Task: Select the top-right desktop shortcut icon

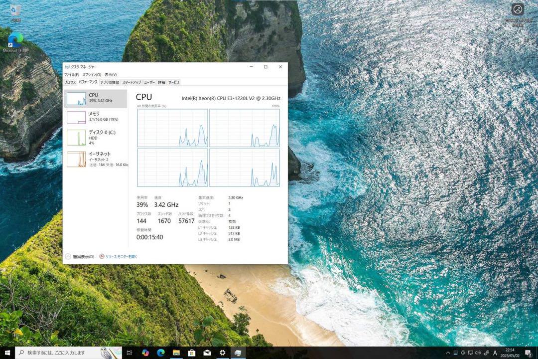Action: [518, 15]
